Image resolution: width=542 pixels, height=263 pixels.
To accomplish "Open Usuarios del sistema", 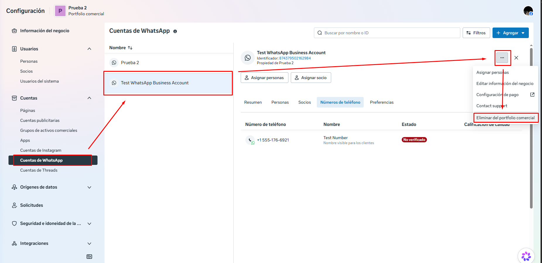I will 40,81.
